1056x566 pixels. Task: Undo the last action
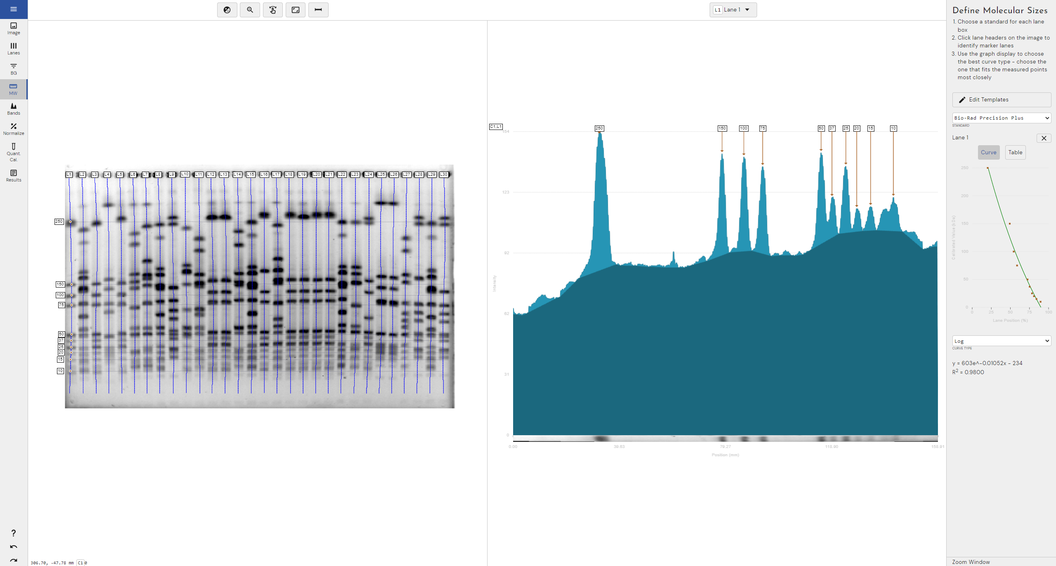(x=14, y=547)
